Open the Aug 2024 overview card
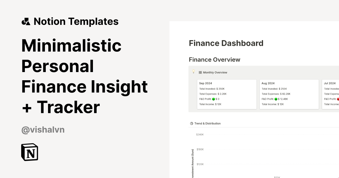Image resolution: width=339 pixels, height=178 pixels. [x=289, y=94]
